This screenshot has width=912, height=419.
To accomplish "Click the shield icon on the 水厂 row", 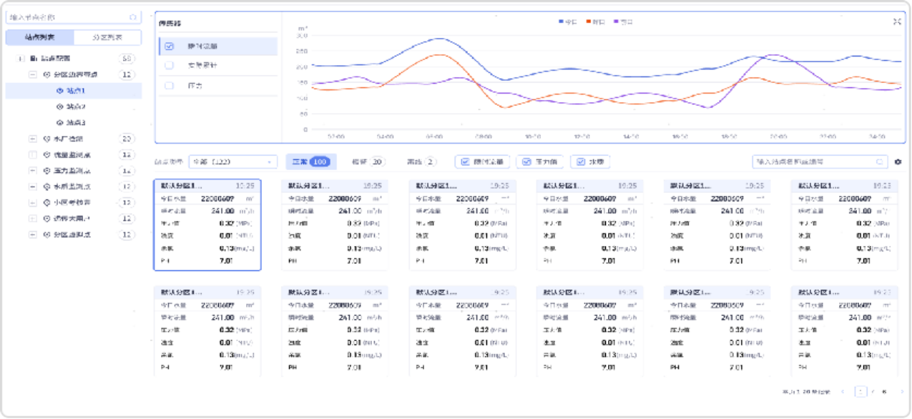I will point(47,139).
